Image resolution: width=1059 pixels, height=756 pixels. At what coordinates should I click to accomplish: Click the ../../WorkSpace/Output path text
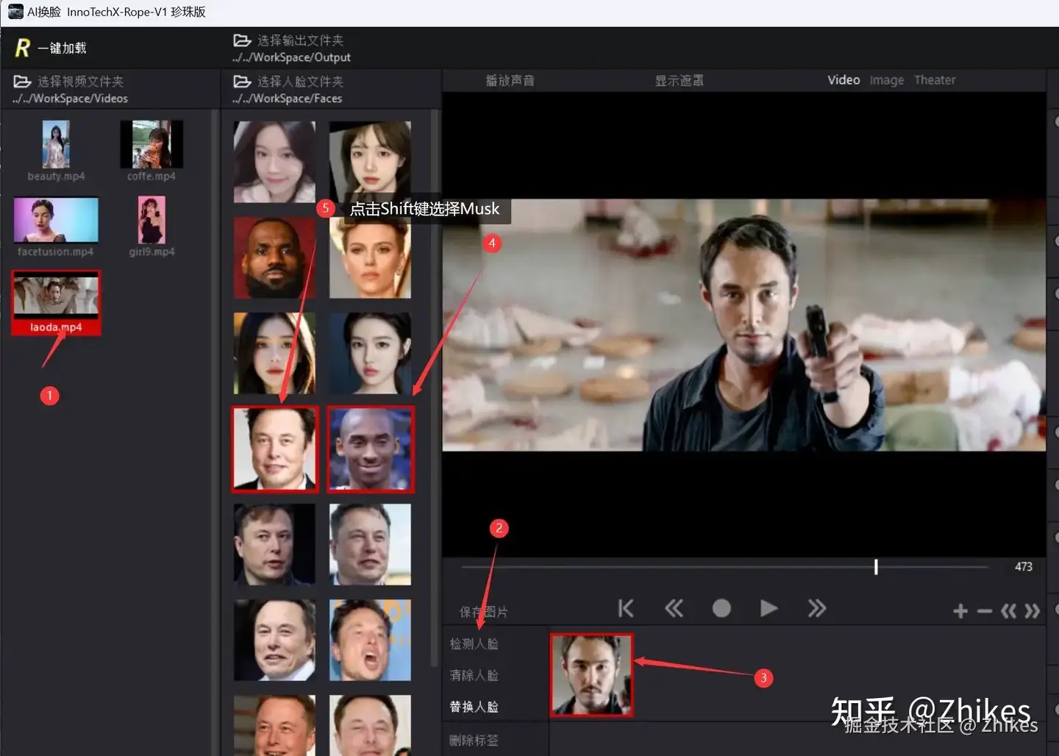pyautogui.click(x=291, y=57)
